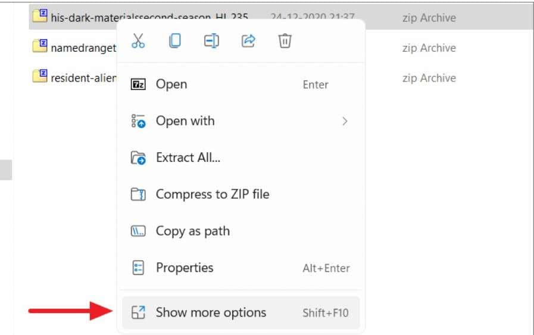Expand the Open with submenu arrow
This screenshot has height=335, width=534.
click(345, 121)
